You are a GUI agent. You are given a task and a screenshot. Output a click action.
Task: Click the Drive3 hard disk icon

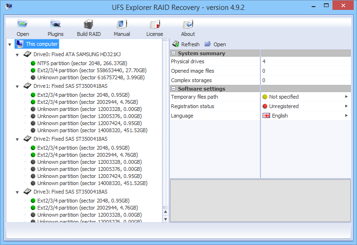point(27,192)
